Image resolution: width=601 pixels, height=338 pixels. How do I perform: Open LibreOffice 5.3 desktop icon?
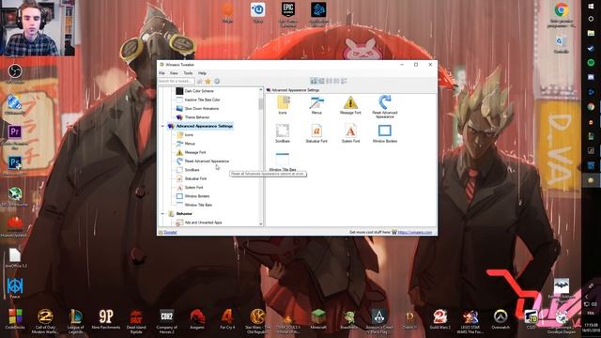[x=15, y=257]
